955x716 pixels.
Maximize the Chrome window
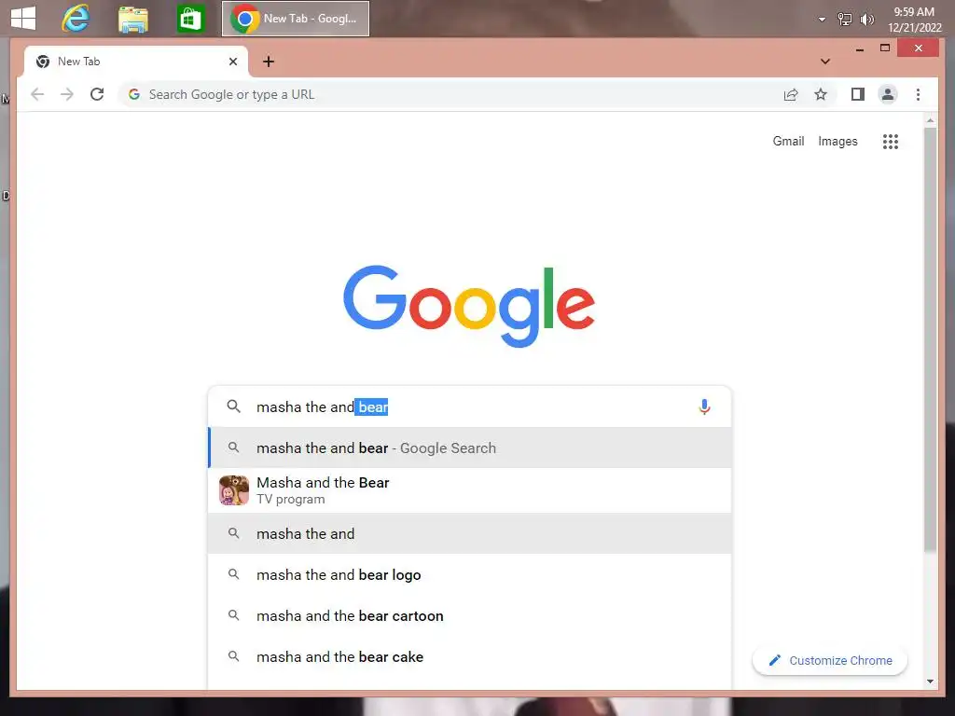885,48
